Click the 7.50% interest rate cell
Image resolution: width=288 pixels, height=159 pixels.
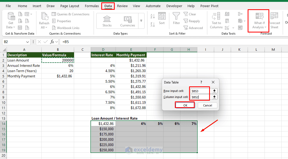103,102
